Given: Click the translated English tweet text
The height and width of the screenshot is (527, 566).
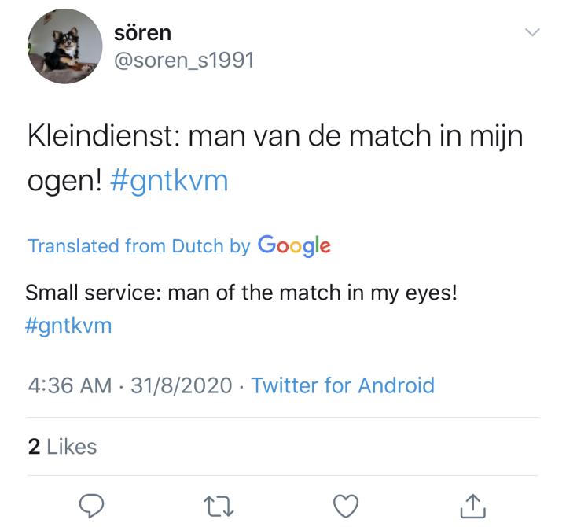Looking at the screenshot, I should [241, 293].
